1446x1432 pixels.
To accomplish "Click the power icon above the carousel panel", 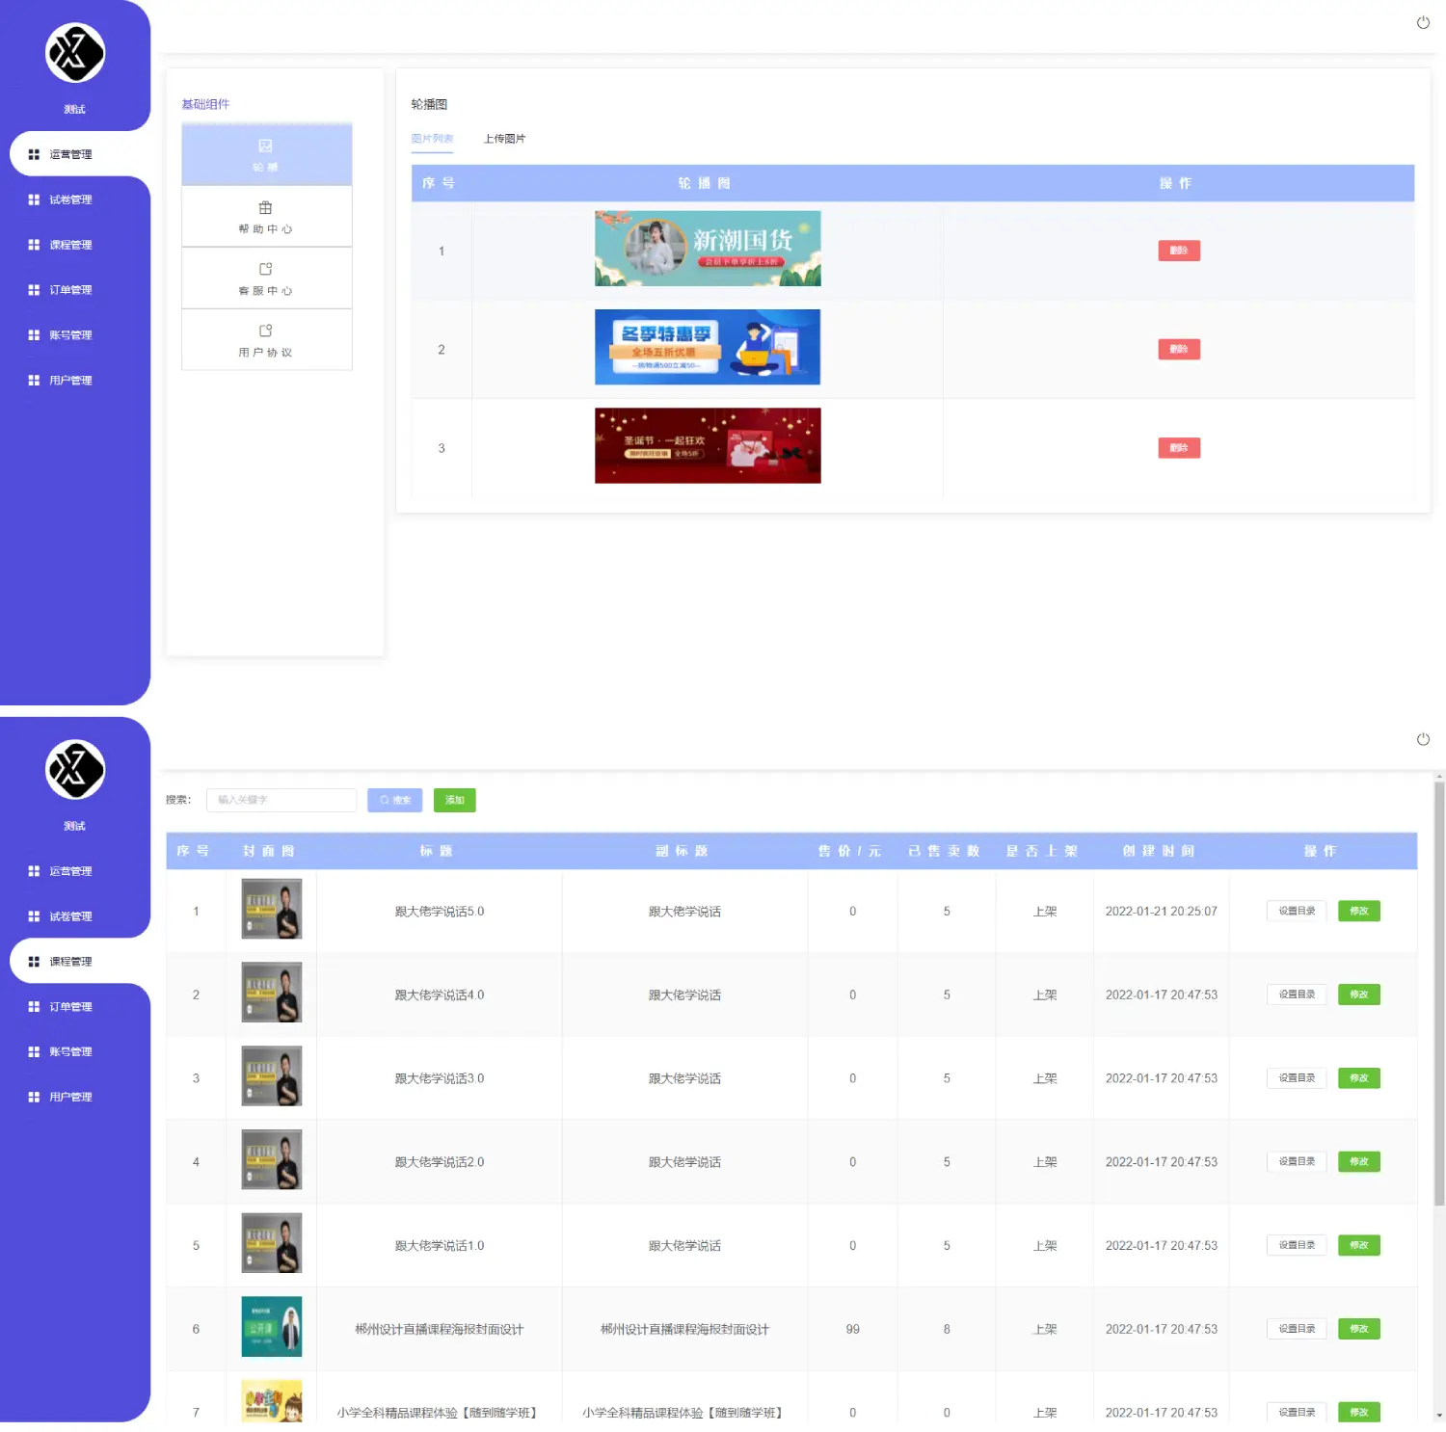I will click(1423, 23).
